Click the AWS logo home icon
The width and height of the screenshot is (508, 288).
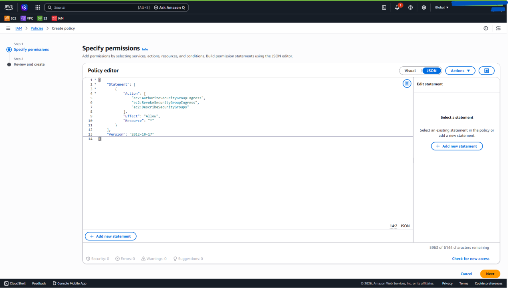coord(9,7)
